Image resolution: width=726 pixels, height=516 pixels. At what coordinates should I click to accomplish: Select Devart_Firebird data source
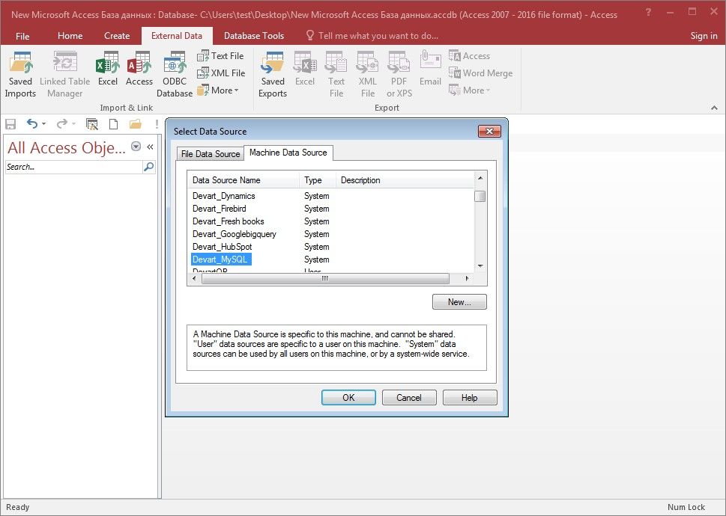[220, 209]
